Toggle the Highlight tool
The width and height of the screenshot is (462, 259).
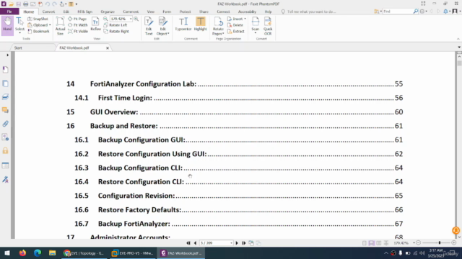click(x=201, y=24)
